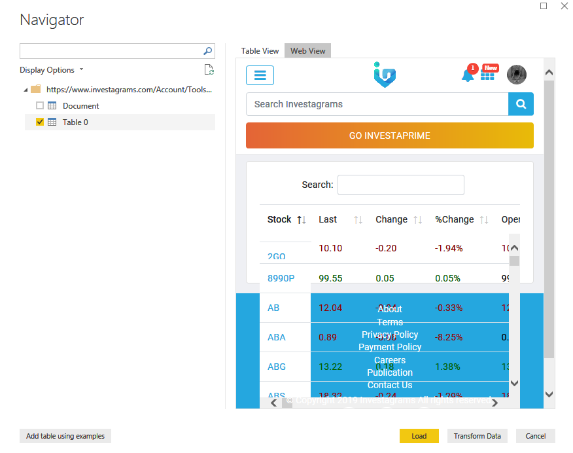Sort by Stock column arrows
The width and height of the screenshot is (573, 453).
point(302,220)
